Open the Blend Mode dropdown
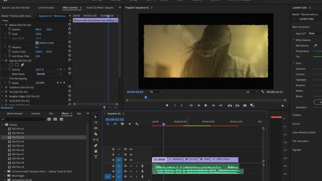 [x=49, y=74]
